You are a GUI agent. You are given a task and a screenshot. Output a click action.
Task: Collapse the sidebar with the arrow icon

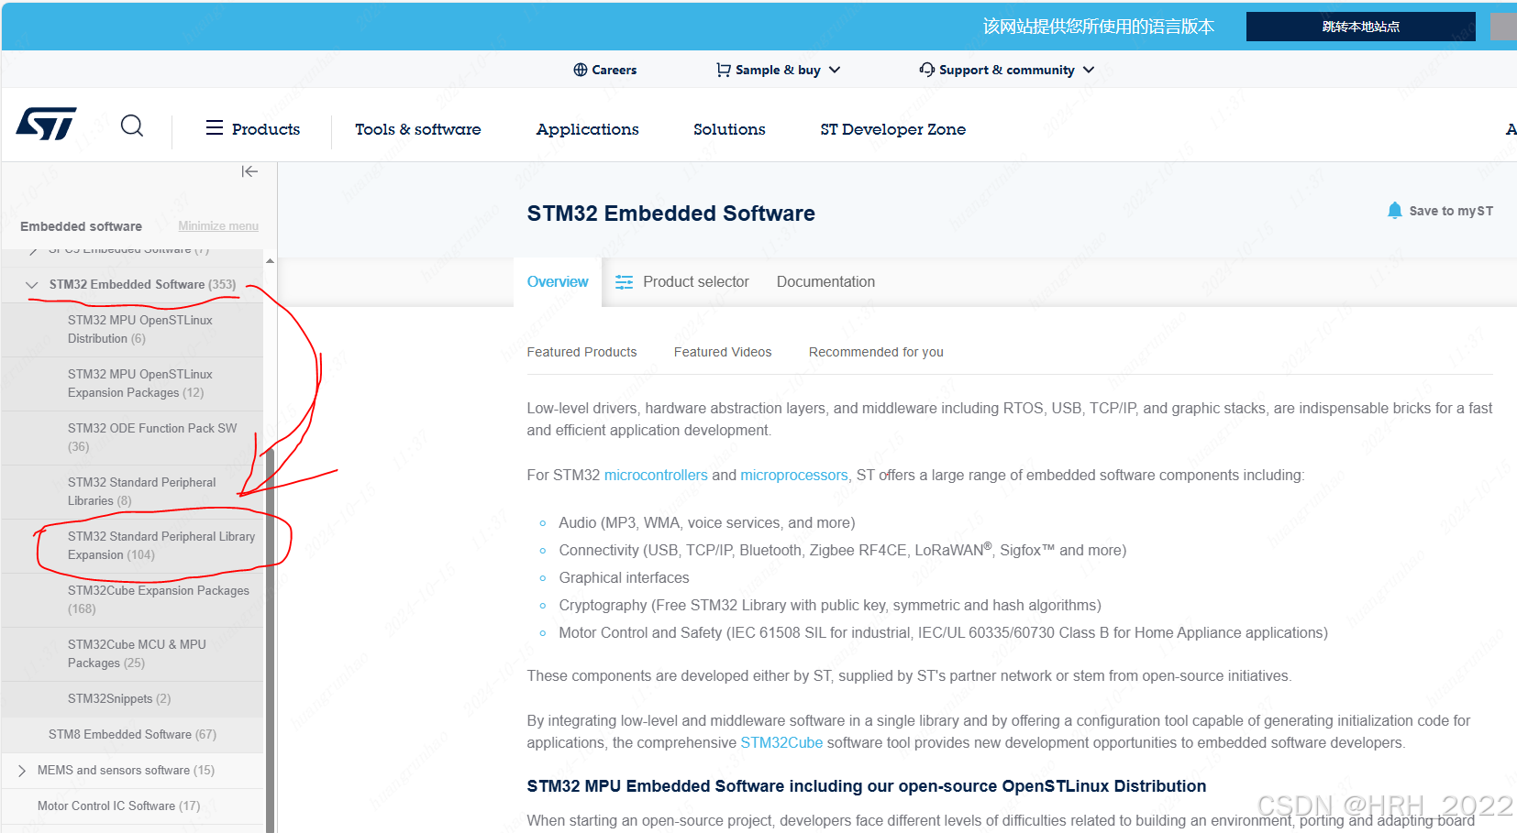(249, 171)
